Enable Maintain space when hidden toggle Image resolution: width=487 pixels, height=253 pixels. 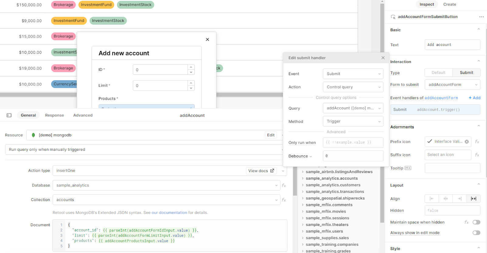pos(476,222)
